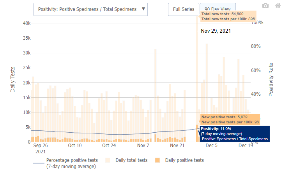Click the Sep 26 x-axis label
Viewport: 283px width, 172px height.
[x=41, y=146]
